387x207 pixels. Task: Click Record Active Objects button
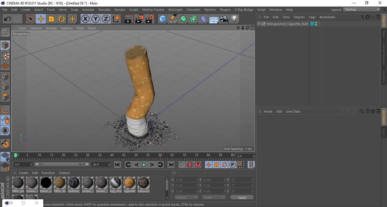click(x=182, y=165)
